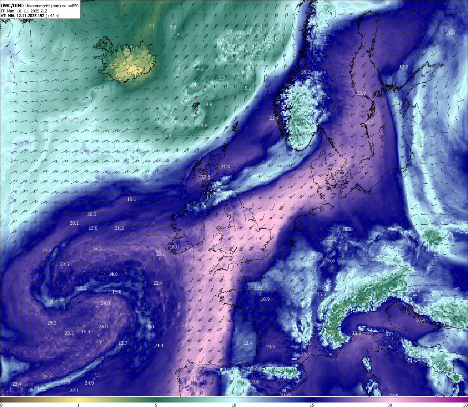
Task: Click the 19.6 value over Spain
Action: tap(254, 382)
